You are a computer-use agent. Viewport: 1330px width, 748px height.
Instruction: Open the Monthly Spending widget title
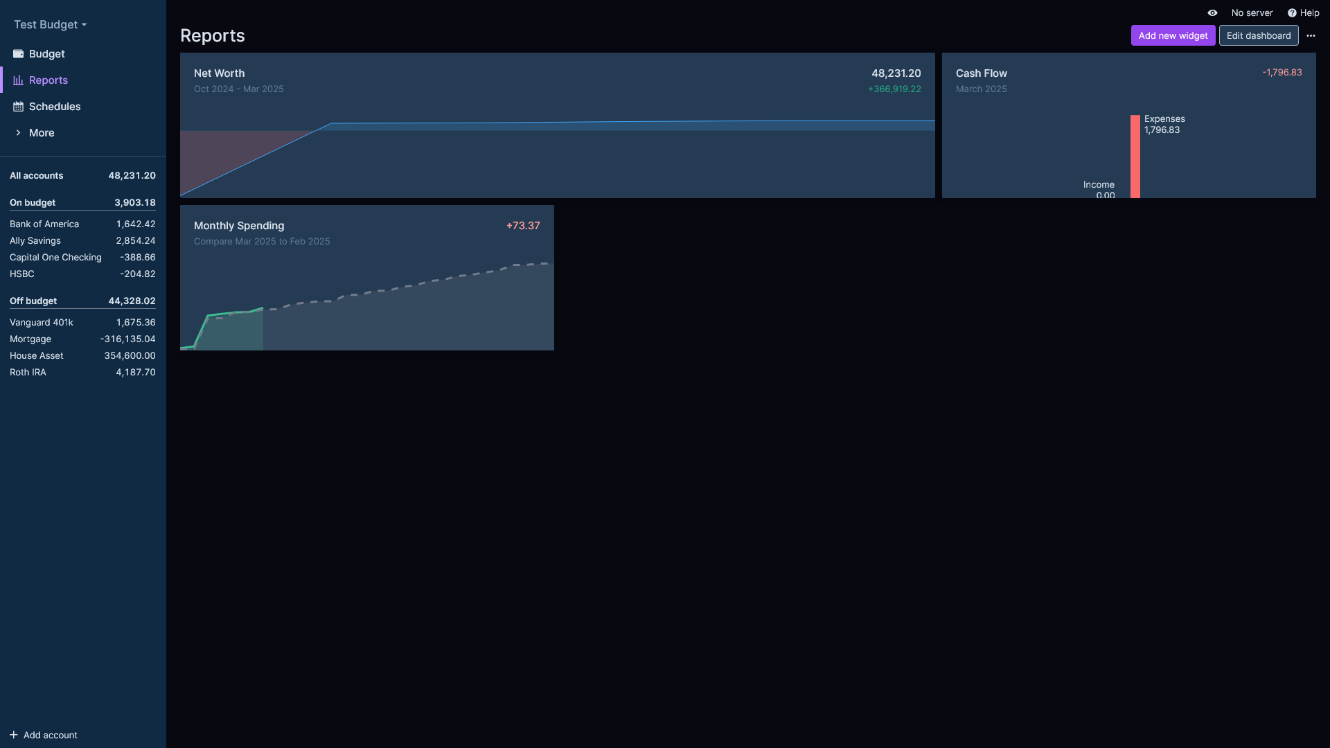[x=239, y=226]
